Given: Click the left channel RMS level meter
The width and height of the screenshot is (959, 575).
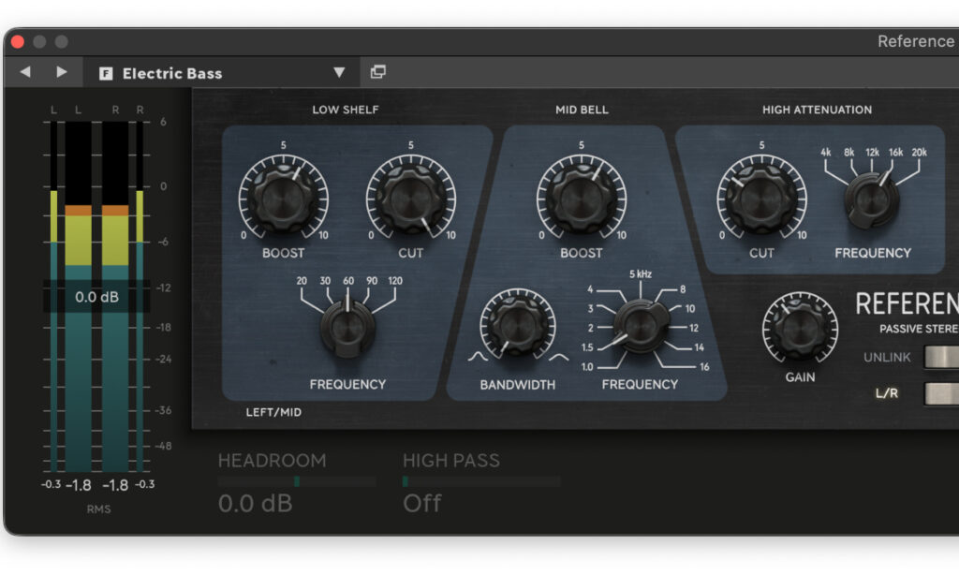Looking at the screenshot, I should click(x=79, y=296).
